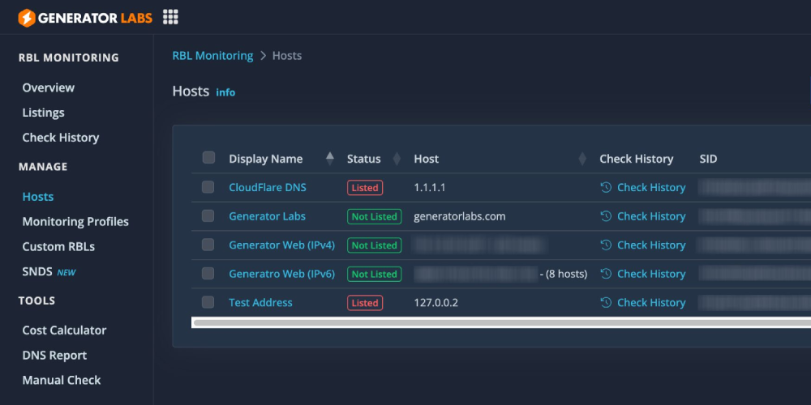This screenshot has height=405, width=811.
Task: Open the Test Address host link
Action: point(260,303)
